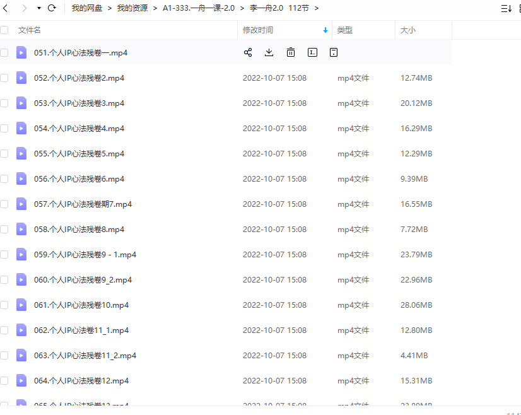Expand the breadcrumb chevron after 李一舟2.0
This screenshot has height=415, width=521.
(317, 8)
